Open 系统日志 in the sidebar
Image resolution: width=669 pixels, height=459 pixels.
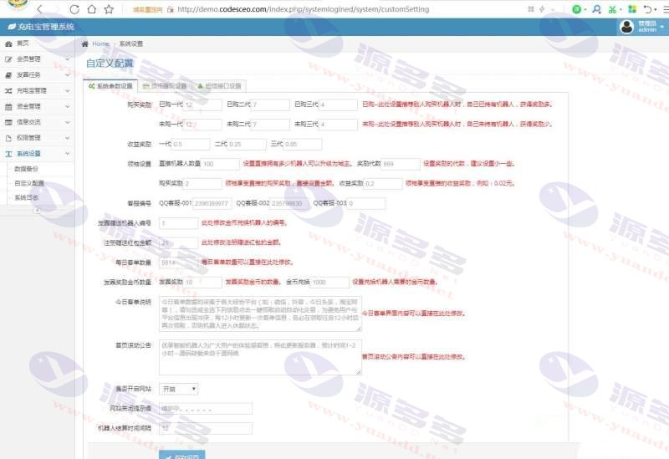[x=27, y=197]
